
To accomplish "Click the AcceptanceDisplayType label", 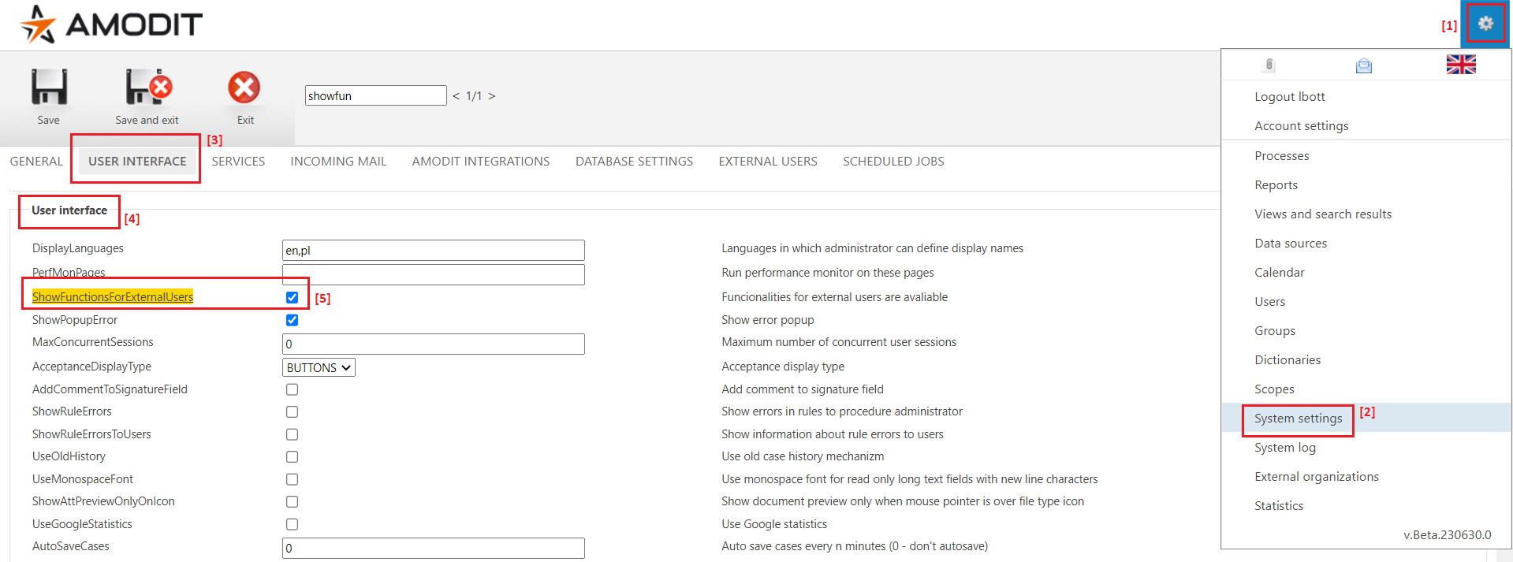I will (x=91, y=367).
